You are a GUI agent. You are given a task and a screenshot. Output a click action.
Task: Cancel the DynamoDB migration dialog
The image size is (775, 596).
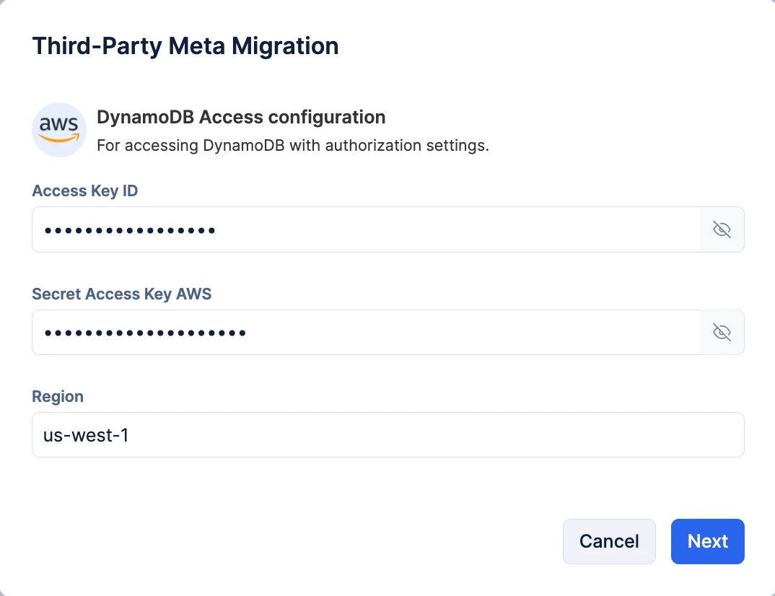point(609,541)
